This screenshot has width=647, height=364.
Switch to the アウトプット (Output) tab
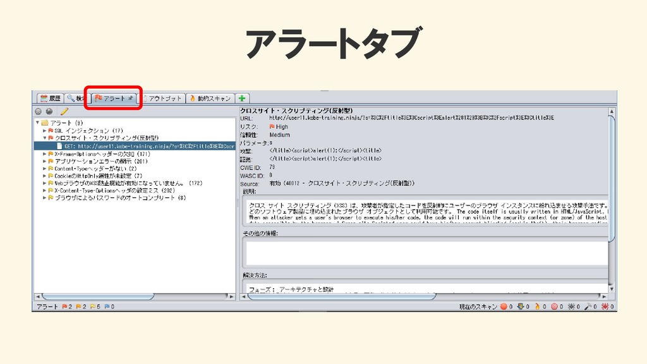162,98
